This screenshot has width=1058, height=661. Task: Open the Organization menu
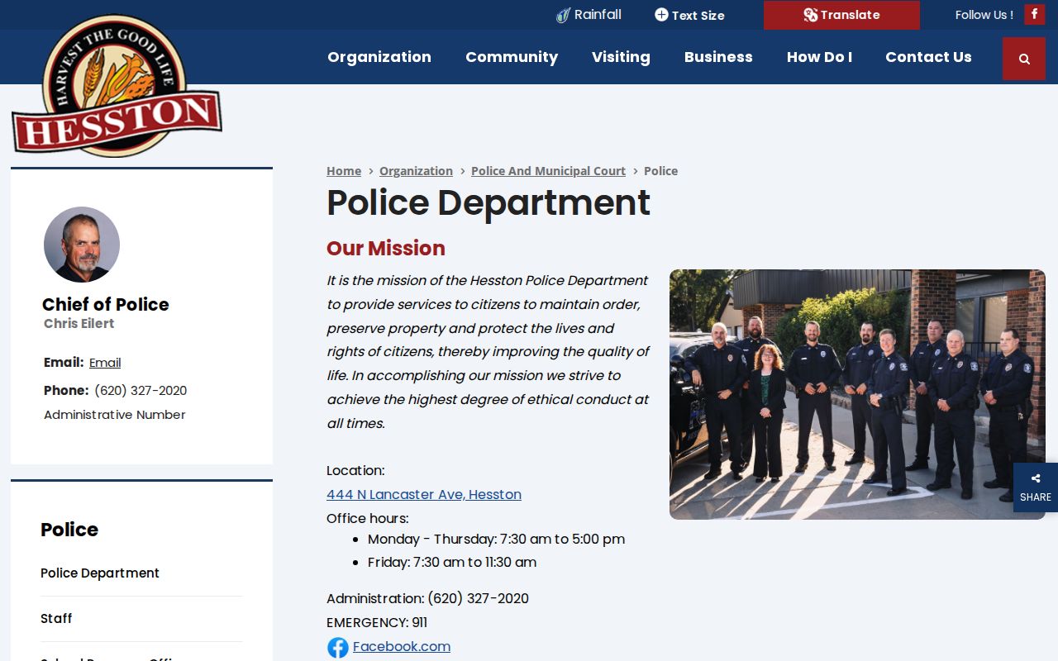point(379,57)
